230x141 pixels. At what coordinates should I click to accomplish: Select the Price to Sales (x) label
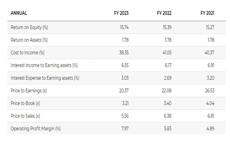(x=25, y=116)
